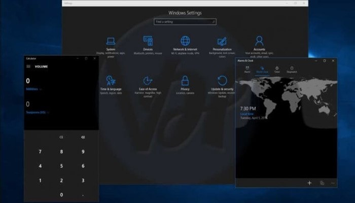Switch to the Stopwatch tab

click(x=292, y=70)
